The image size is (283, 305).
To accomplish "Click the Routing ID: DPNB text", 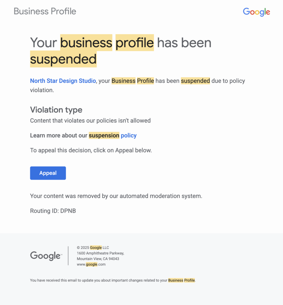I will tap(53, 211).
